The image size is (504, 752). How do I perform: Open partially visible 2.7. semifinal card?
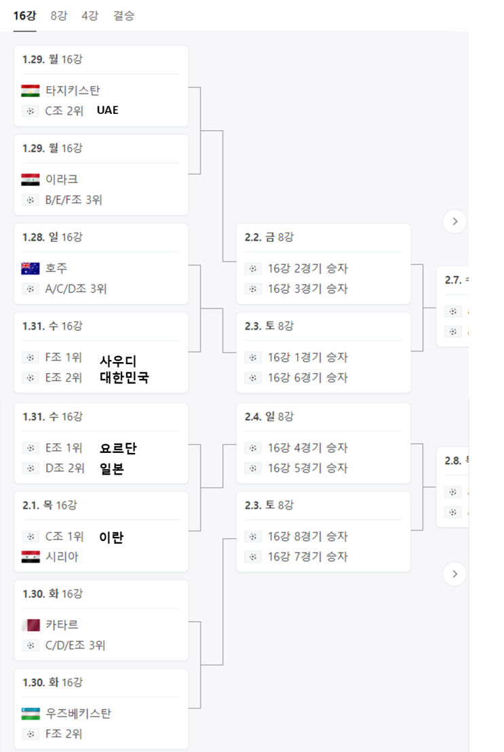coord(452,305)
